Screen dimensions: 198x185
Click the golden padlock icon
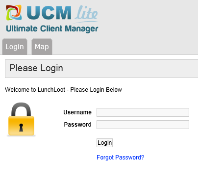tap(21, 119)
